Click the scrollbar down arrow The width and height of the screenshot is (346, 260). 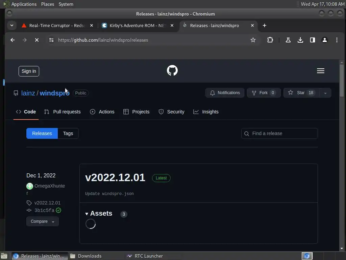coord(342,248)
